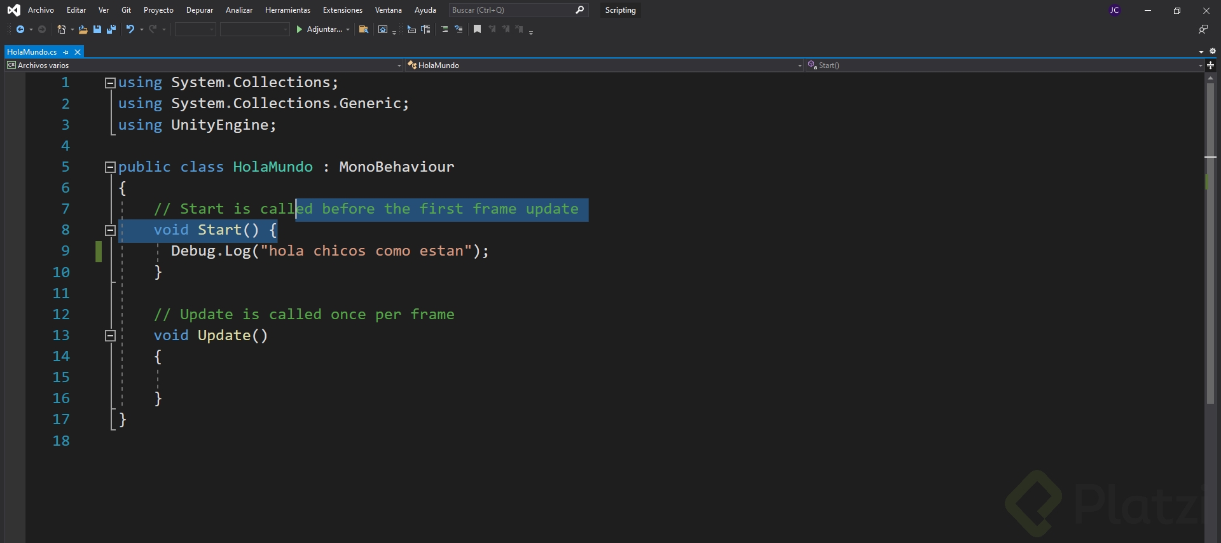Click the vertical scrollbar thumb
1221x543 pixels.
(1211, 242)
